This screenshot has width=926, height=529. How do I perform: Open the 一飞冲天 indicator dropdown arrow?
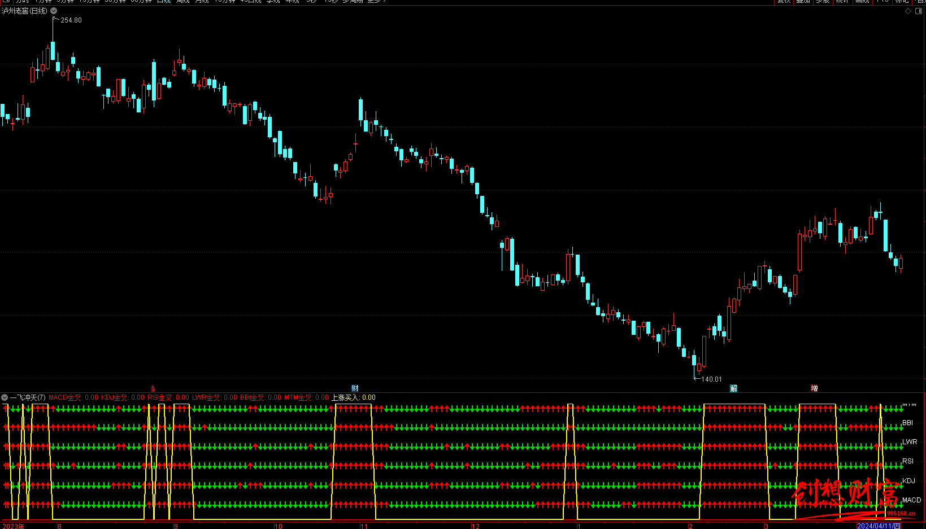coord(5,397)
